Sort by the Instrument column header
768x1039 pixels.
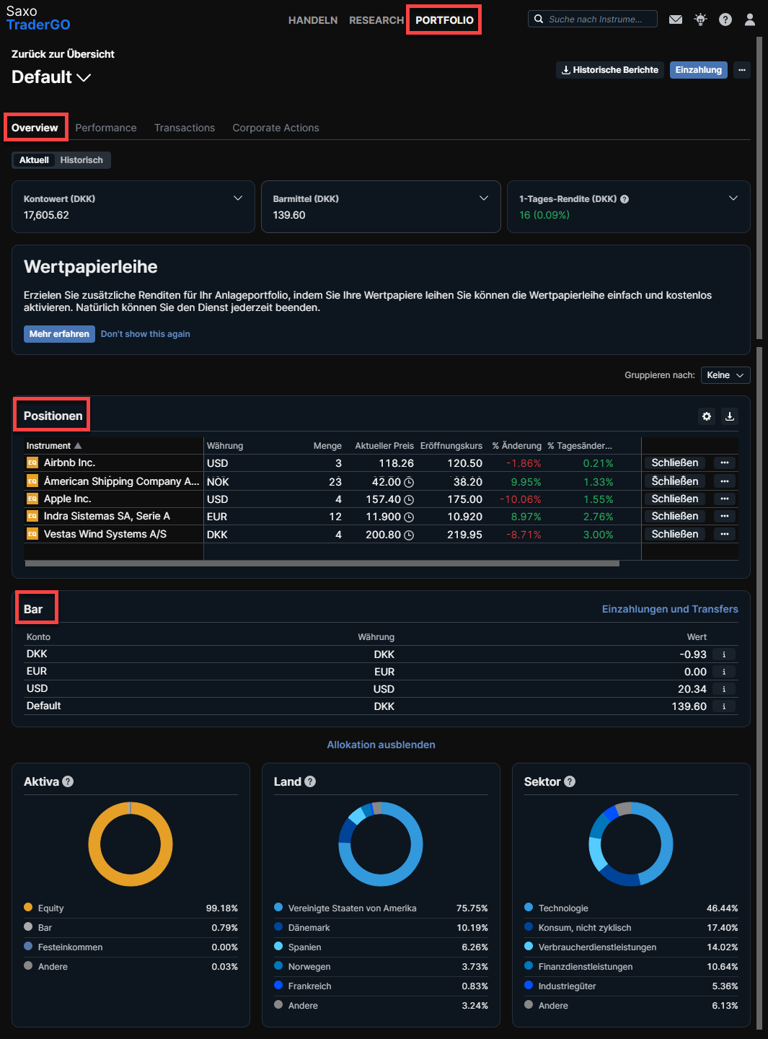click(54, 446)
